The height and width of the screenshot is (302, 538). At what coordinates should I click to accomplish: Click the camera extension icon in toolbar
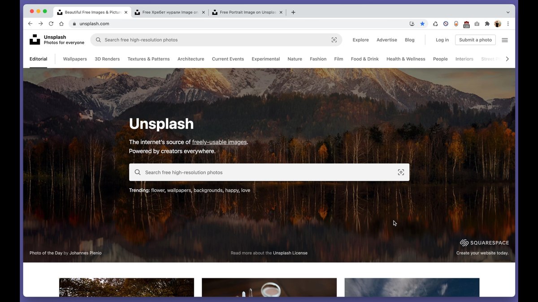point(477,24)
